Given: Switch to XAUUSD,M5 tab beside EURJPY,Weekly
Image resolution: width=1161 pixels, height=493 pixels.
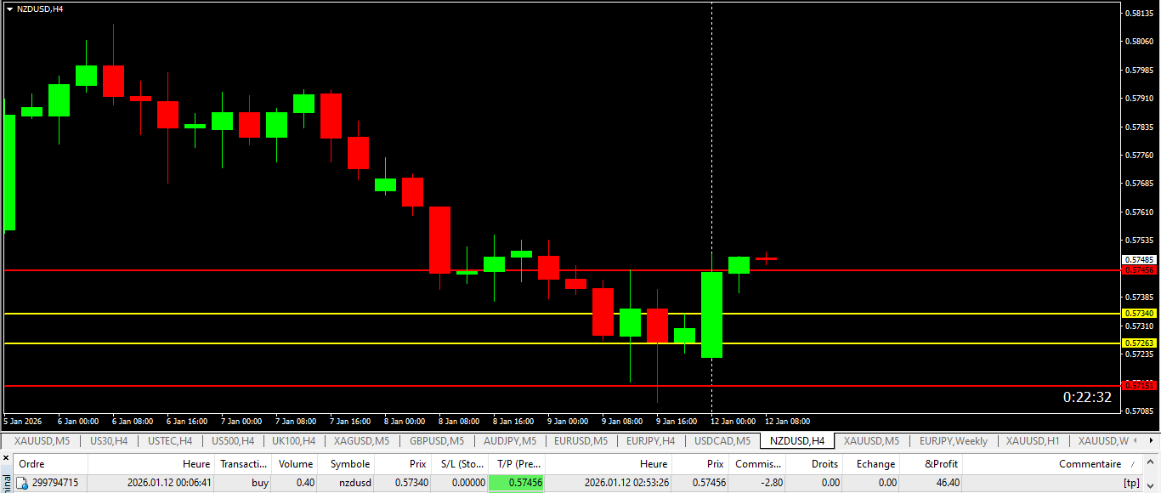Looking at the screenshot, I should 871,441.
